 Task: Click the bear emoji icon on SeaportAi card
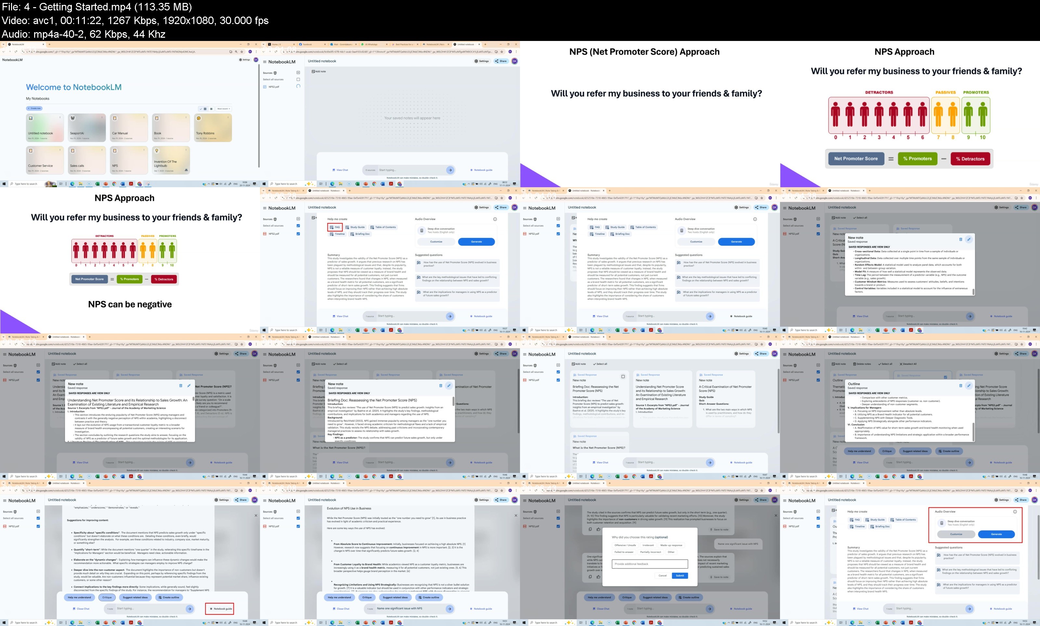coord(72,118)
